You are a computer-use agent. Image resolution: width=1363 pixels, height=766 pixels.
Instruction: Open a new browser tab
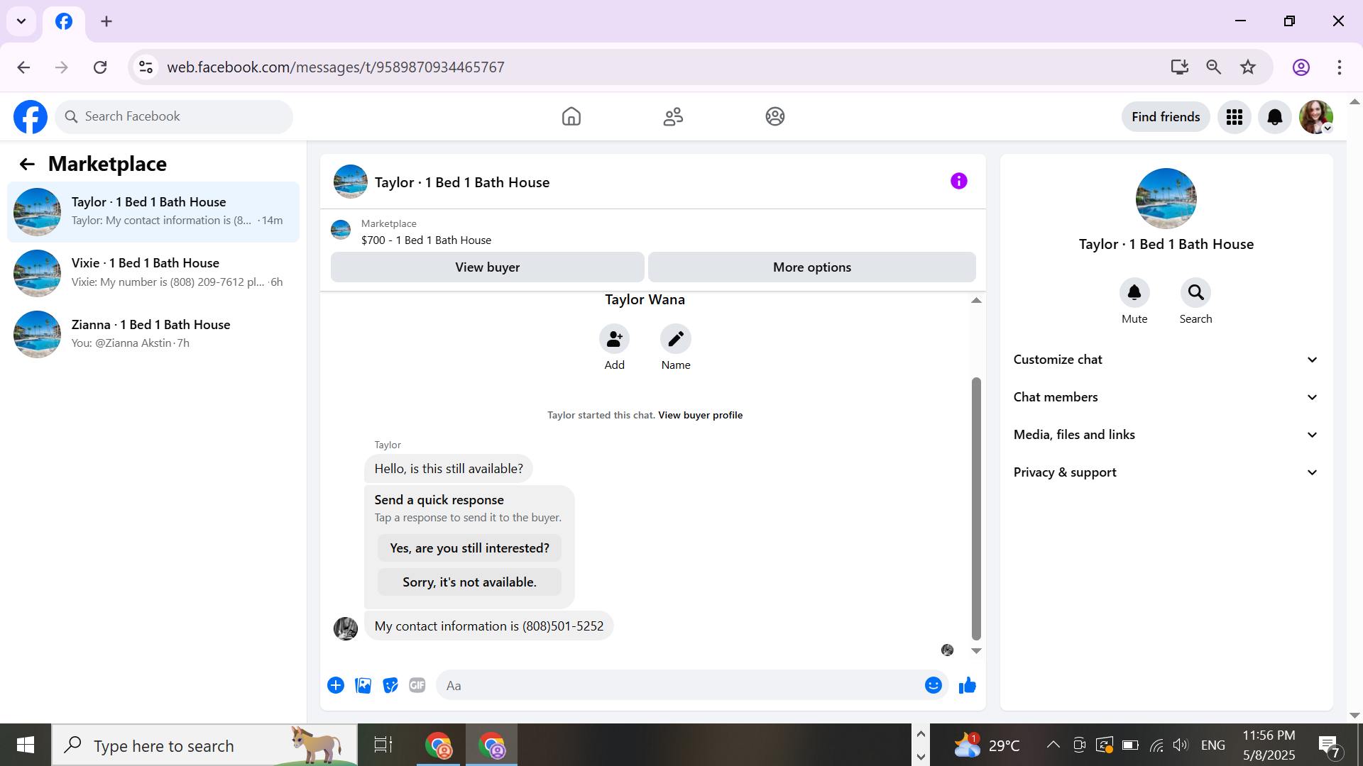pos(106,21)
